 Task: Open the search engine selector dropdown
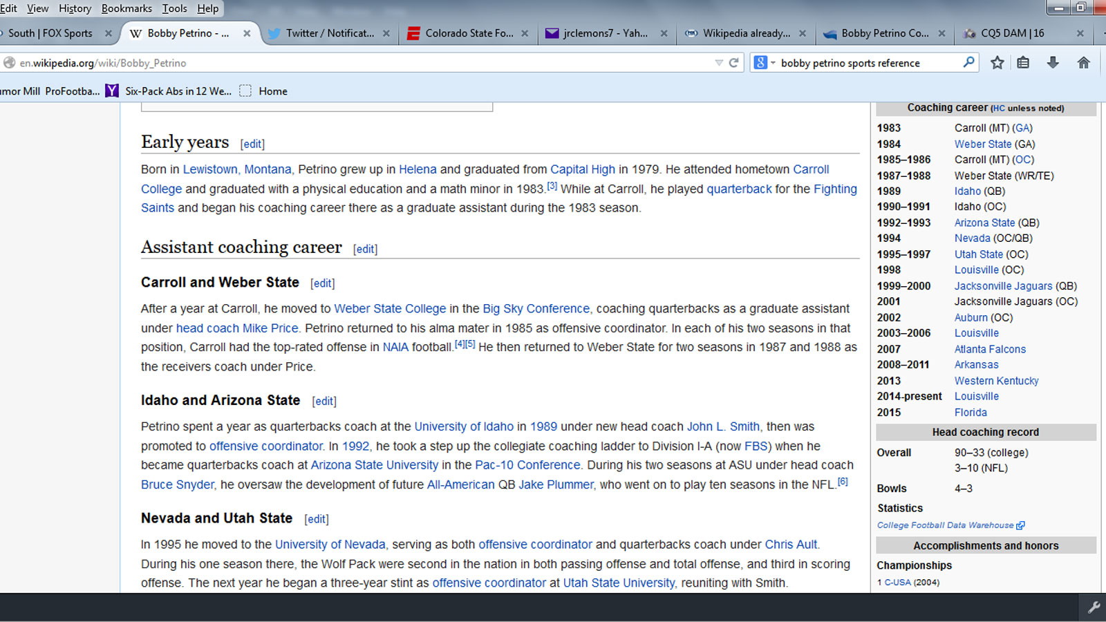pos(764,63)
